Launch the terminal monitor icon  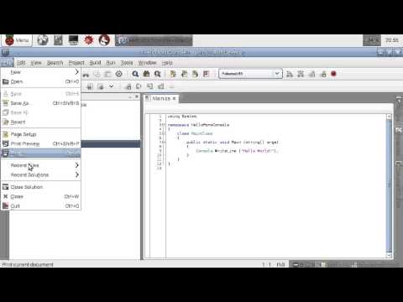point(74,40)
